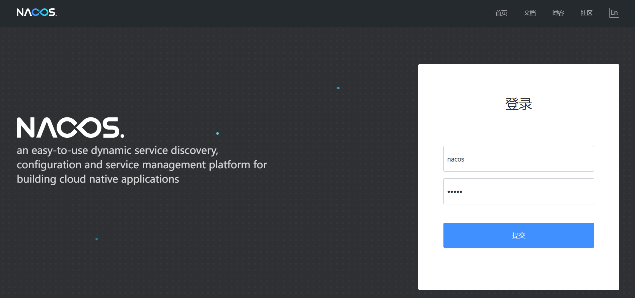Select the tagline text 'an easy-to-use dynamic service discovery'
Image resolution: width=635 pixels, height=298 pixels.
[x=117, y=151]
